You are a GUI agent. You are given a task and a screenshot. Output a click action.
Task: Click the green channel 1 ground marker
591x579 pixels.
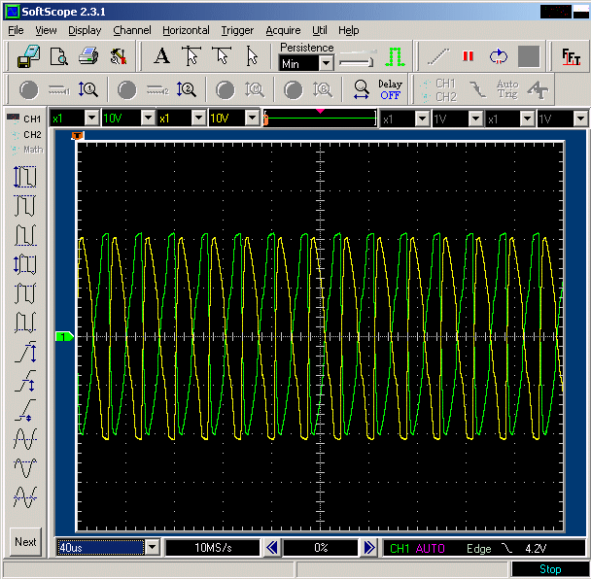[x=65, y=336]
